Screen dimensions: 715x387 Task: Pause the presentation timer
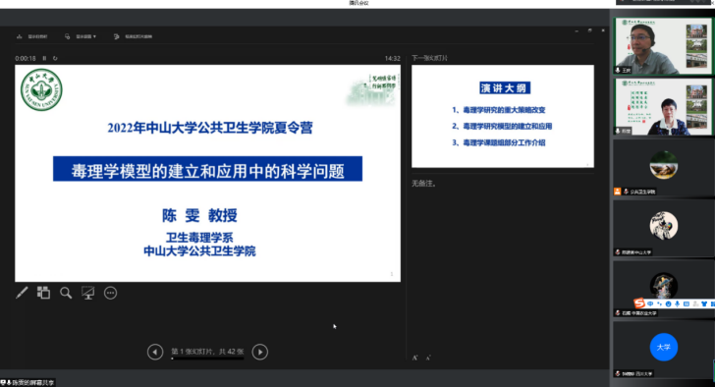44,58
